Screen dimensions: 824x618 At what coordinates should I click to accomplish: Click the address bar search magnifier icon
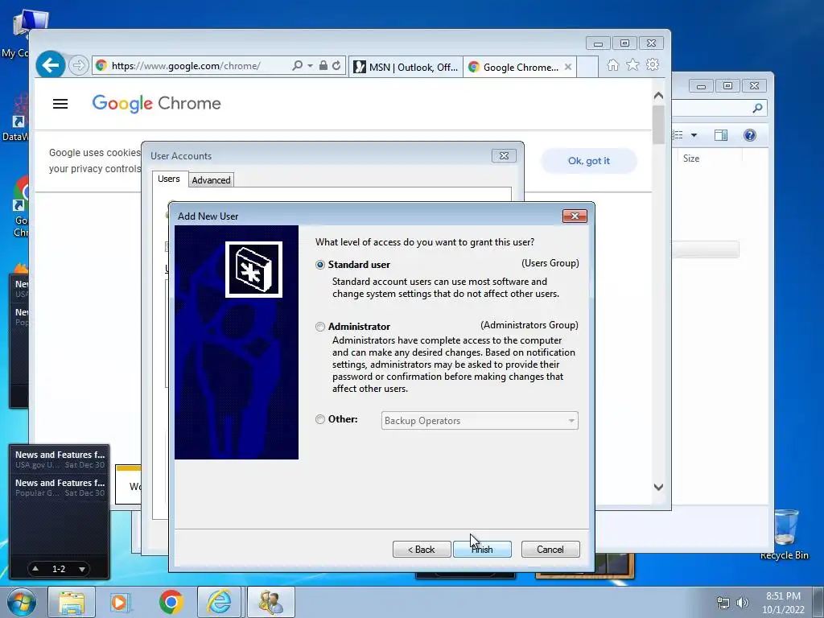pyautogui.click(x=298, y=65)
